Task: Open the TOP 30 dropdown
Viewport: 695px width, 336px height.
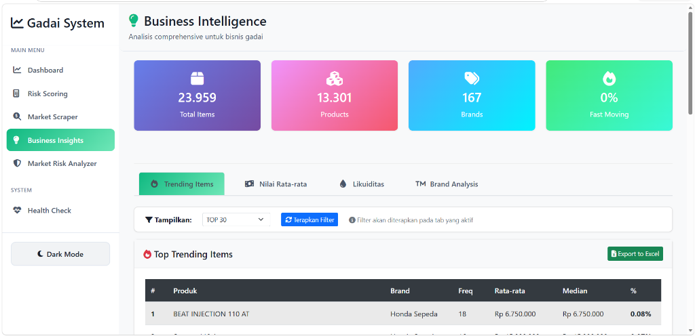Action: [236, 219]
